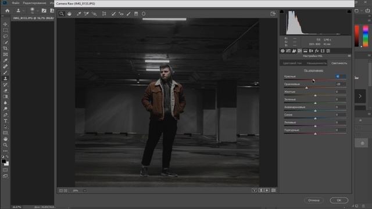Click the Photoshop Home icon
Image resolution: width=372 pixels, height=209 pixels.
pyautogui.click(x=8, y=10)
